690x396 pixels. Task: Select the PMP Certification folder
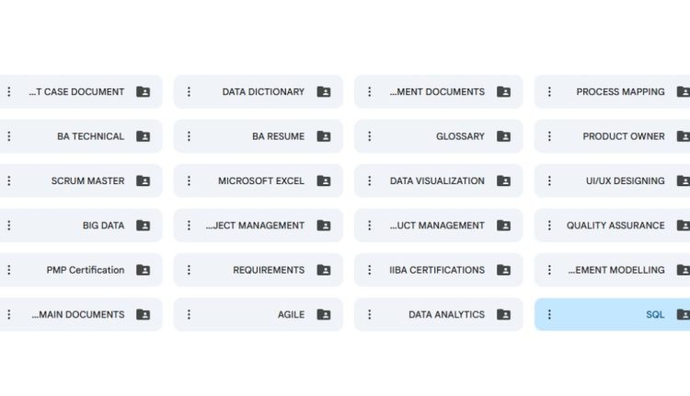coord(85,271)
